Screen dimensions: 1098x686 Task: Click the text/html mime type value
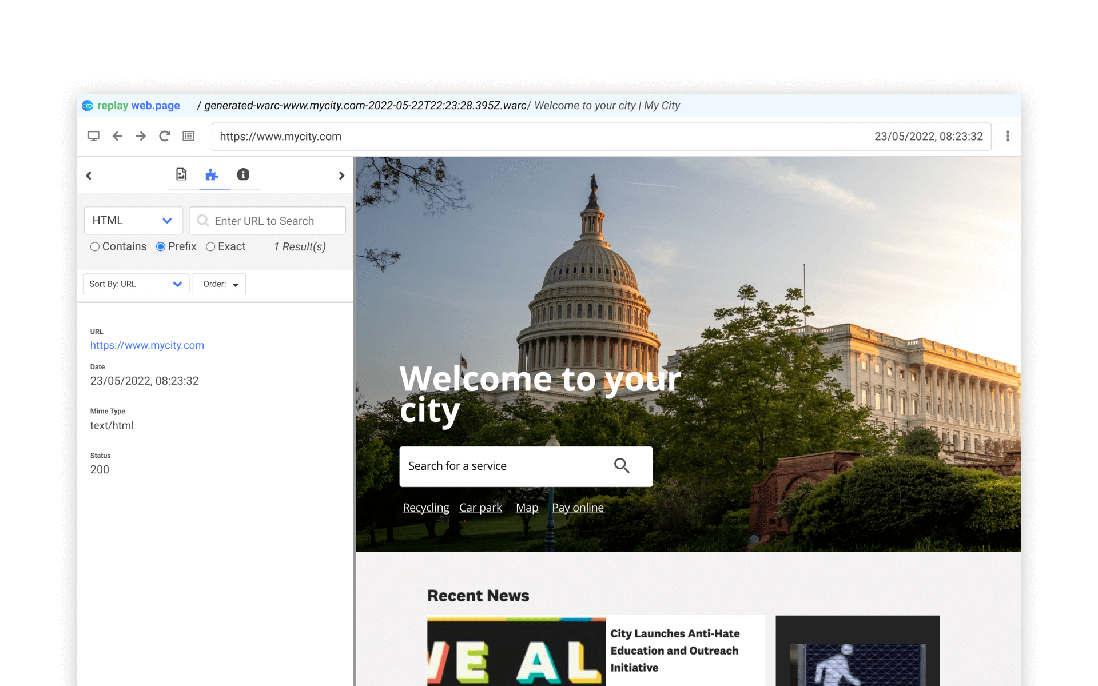112,425
